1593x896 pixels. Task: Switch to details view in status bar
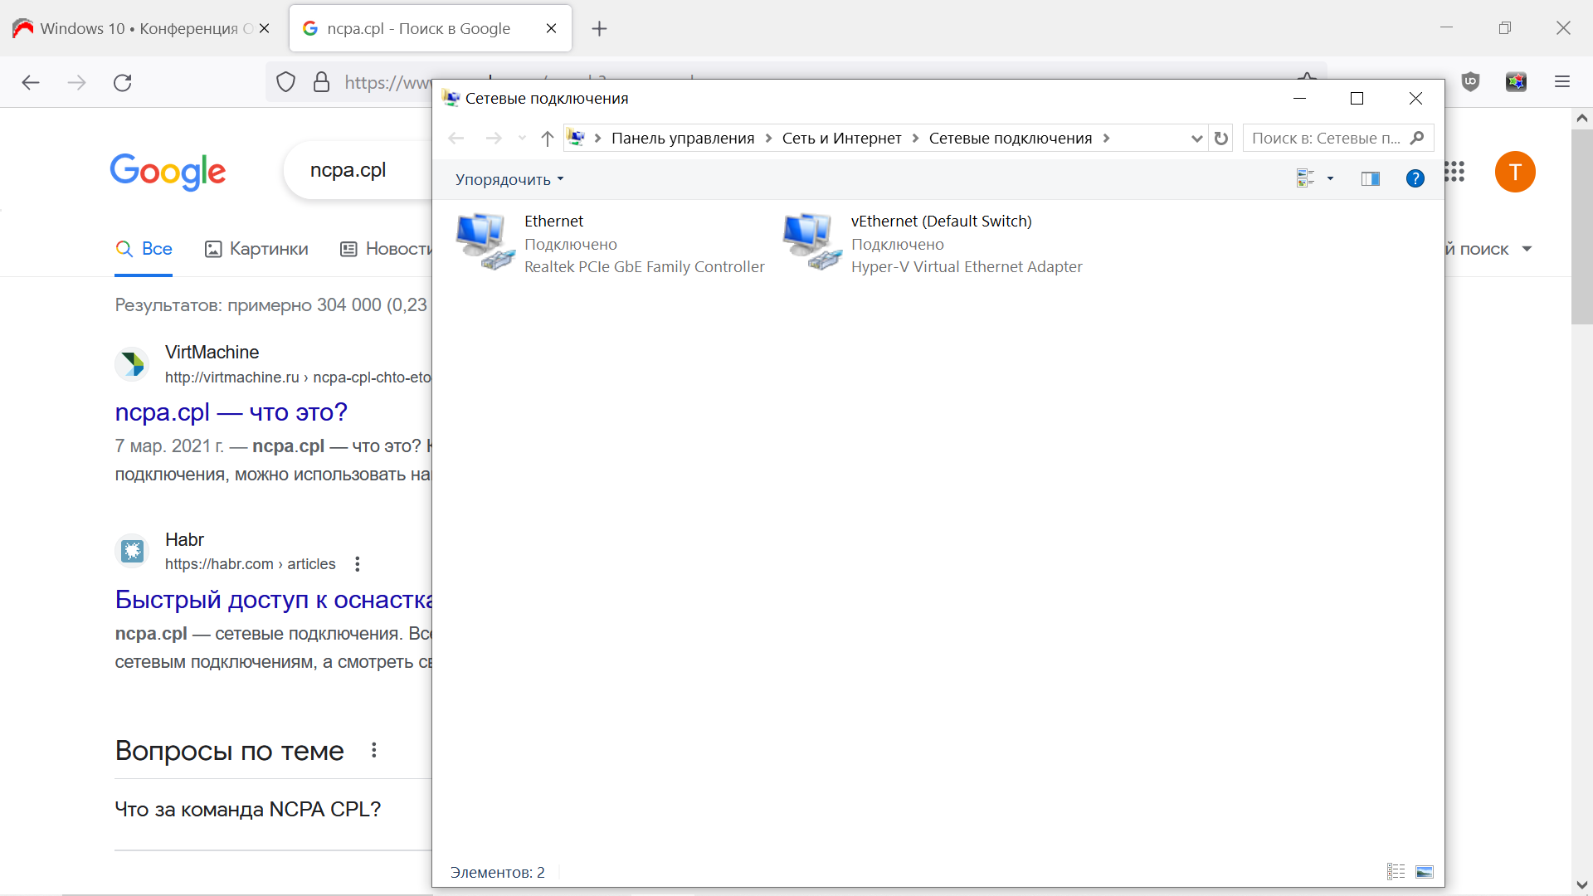tap(1396, 872)
